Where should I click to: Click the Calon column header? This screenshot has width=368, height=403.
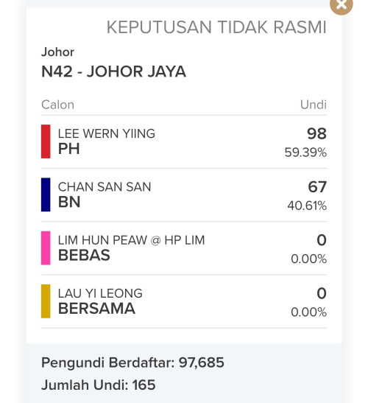(58, 105)
